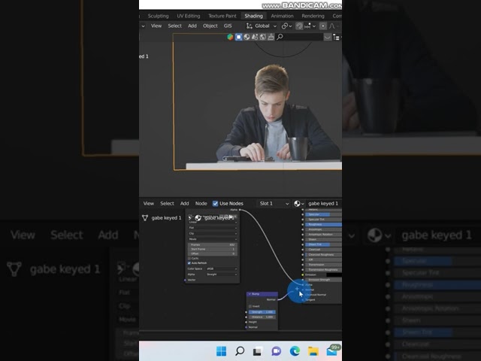Collapse the Bump node chevron

tap(250, 294)
